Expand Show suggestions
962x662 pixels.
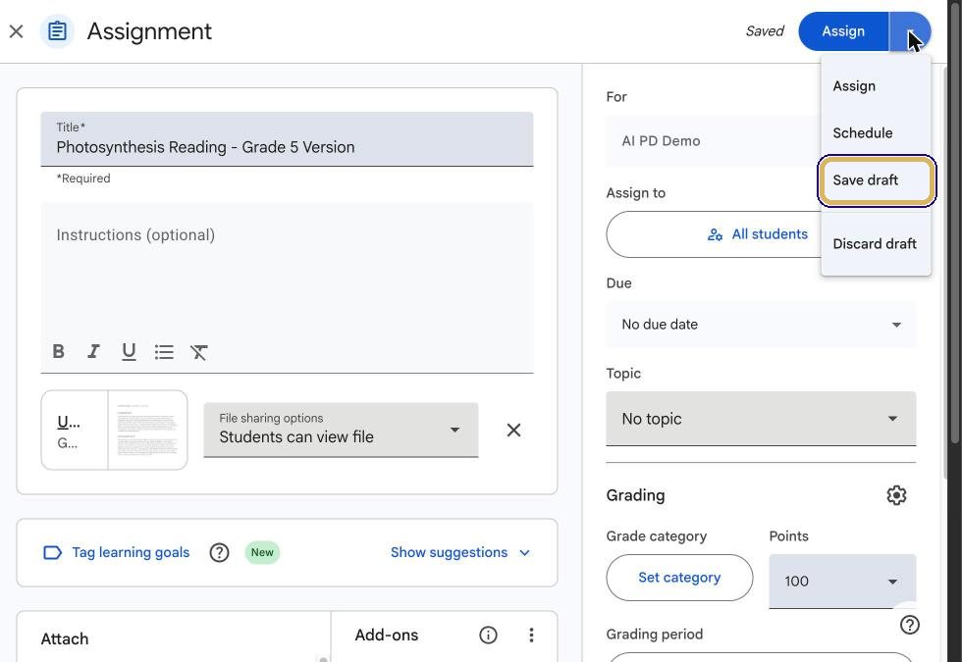[460, 553]
